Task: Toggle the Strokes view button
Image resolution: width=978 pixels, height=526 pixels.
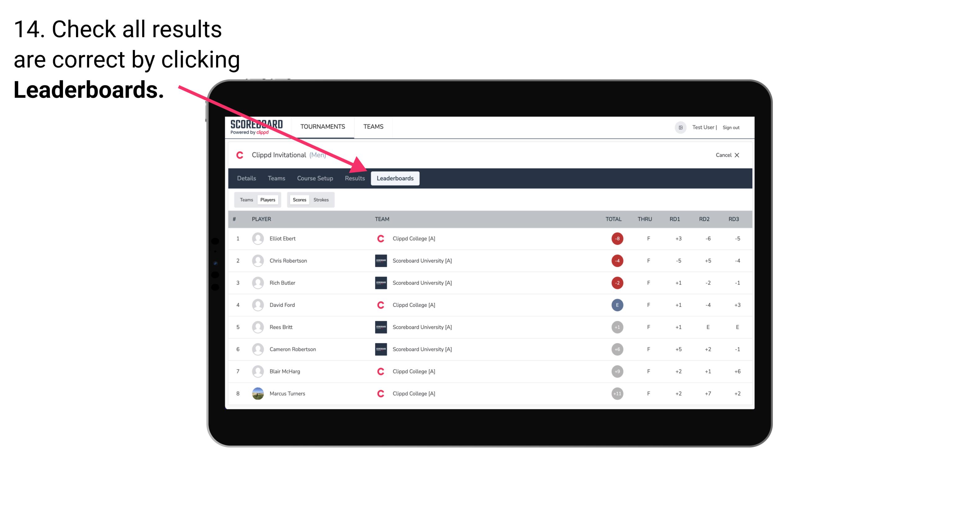Action: pos(321,200)
